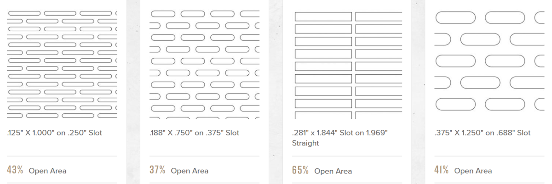Click the divider line above 65% Open Area
Screen dimensions: 552x184
347,156
